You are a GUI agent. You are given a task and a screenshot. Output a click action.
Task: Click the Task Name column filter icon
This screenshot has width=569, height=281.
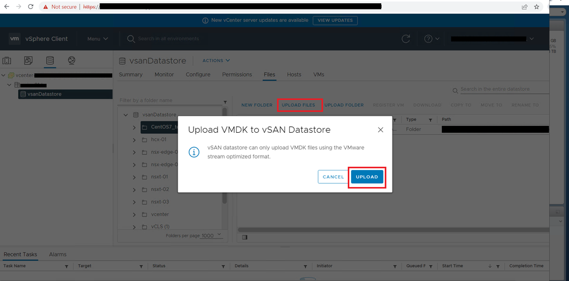click(66, 266)
